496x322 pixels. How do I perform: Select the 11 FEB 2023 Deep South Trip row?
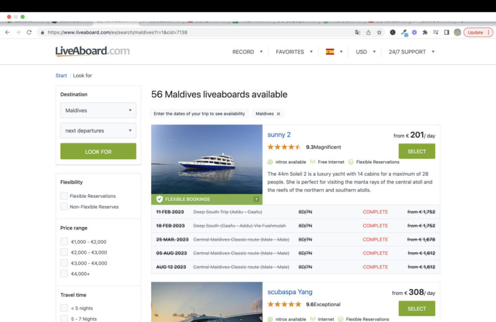point(295,212)
